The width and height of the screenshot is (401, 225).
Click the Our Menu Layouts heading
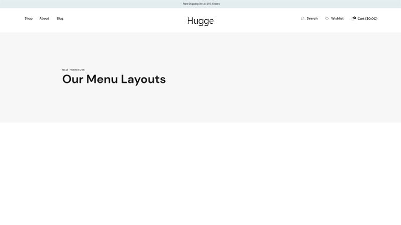(x=114, y=79)
